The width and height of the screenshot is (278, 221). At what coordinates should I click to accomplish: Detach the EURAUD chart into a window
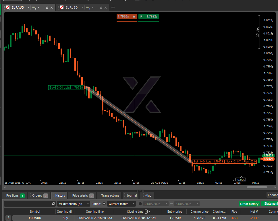[47, 7]
